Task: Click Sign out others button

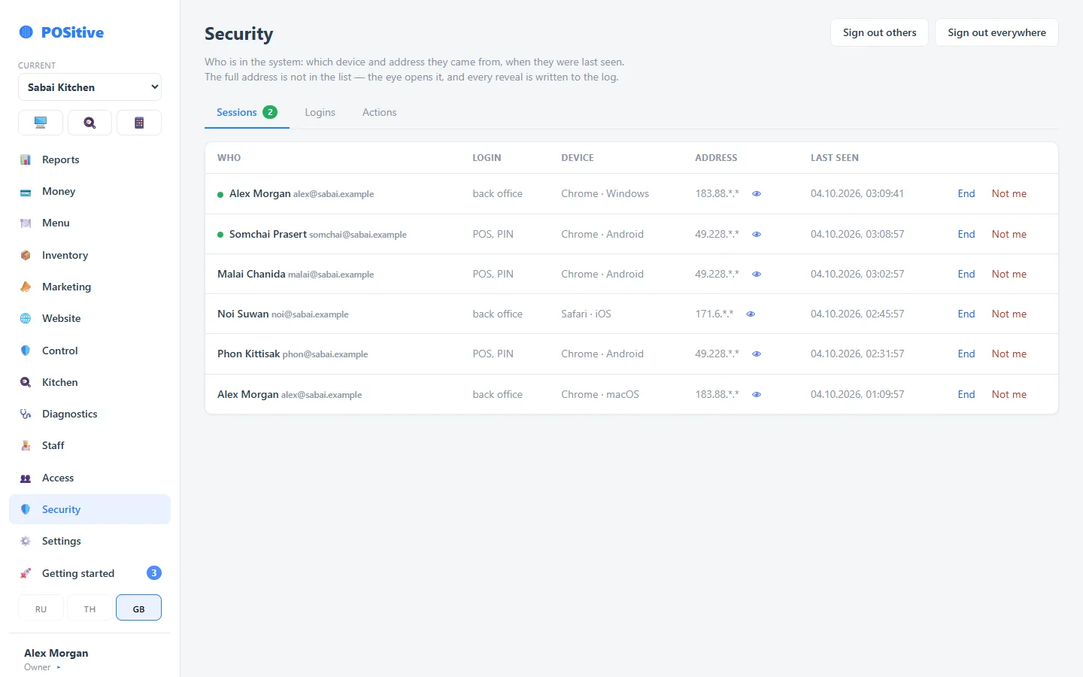Action: click(879, 32)
